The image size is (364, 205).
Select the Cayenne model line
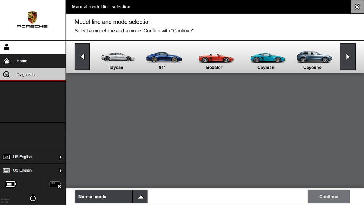click(314, 60)
